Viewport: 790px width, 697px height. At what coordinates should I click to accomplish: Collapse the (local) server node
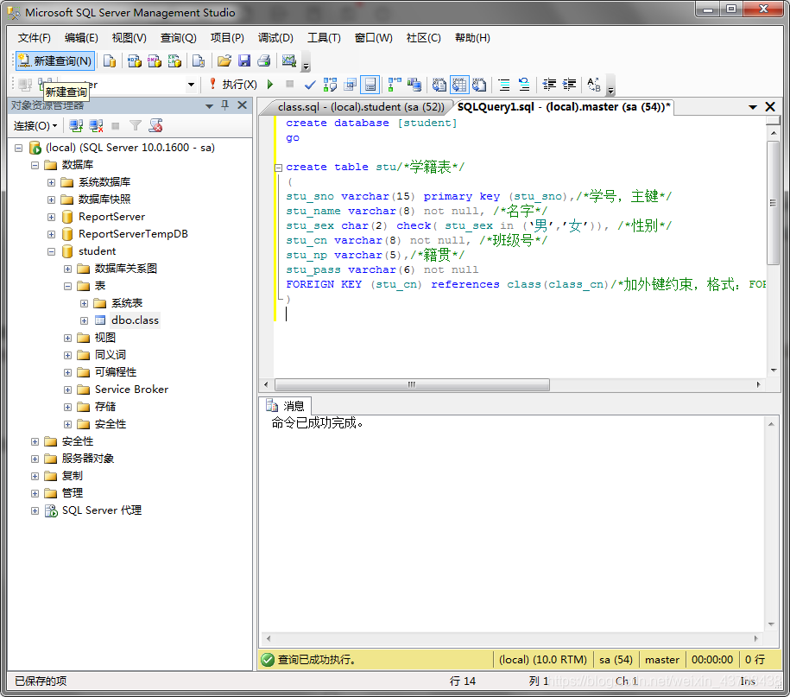(19, 149)
